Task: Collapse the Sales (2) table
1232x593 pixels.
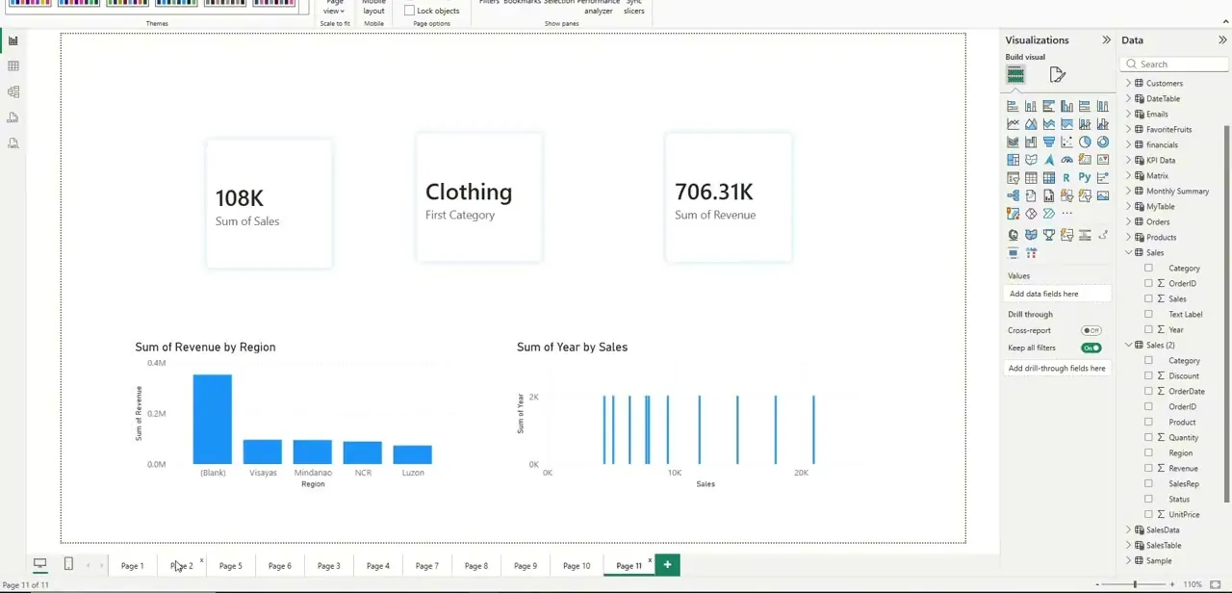Action: 1128,346
